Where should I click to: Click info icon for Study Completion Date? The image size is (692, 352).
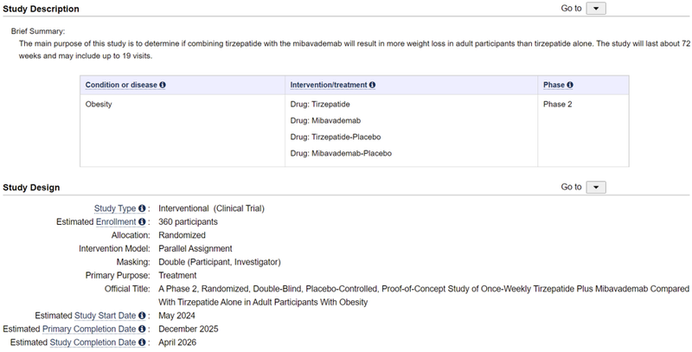(x=143, y=342)
